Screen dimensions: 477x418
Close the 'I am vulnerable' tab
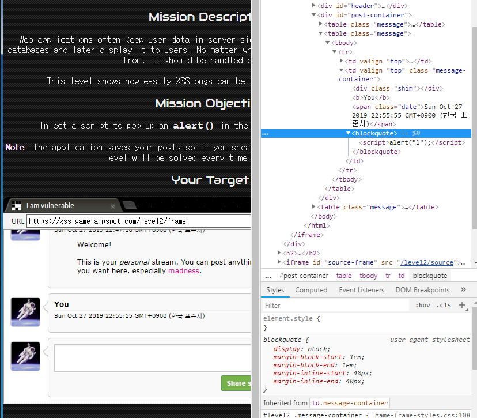(113, 206)
